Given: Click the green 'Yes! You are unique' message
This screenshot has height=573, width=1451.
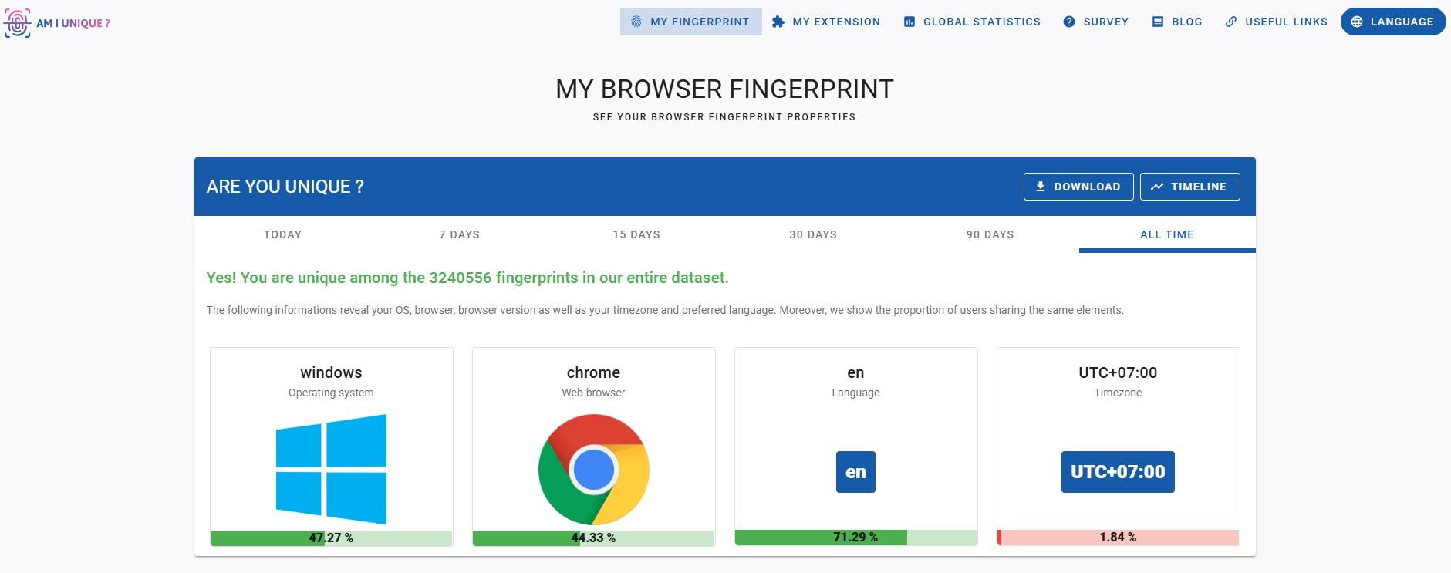Looking at the screenshot, I should (467, 278).
